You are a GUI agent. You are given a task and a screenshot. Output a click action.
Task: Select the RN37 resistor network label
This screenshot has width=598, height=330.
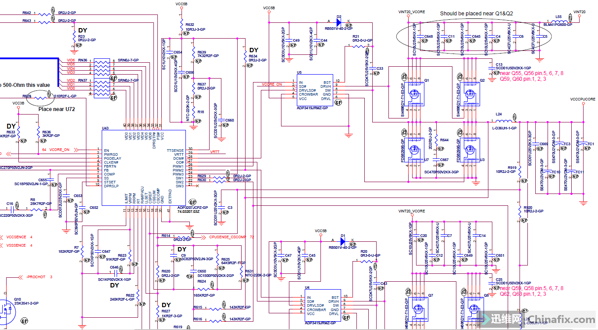82,80
